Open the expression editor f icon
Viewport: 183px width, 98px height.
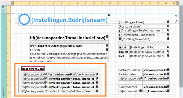(176, 21)
